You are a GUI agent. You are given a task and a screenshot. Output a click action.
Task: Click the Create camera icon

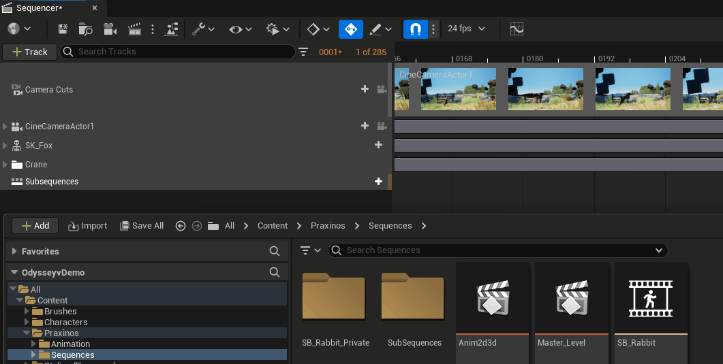pos(109,29)
